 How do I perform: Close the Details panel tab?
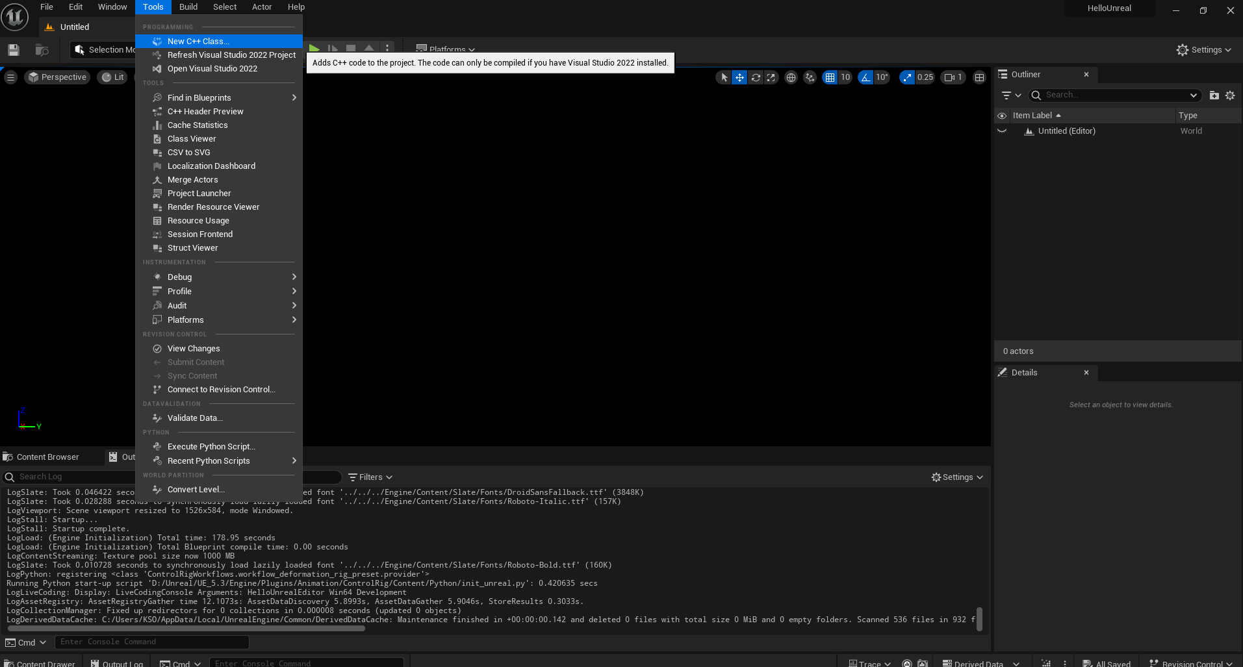coord(1086,373)
